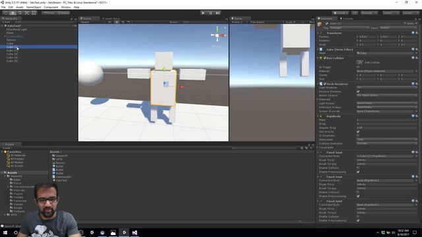Select the Move tool in toolbar
422x237 pixels.
pos(13,13)
